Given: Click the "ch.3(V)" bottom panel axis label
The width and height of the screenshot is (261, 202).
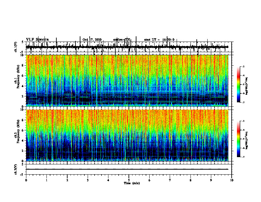Looking at the screenshot, I should point(16,169).
